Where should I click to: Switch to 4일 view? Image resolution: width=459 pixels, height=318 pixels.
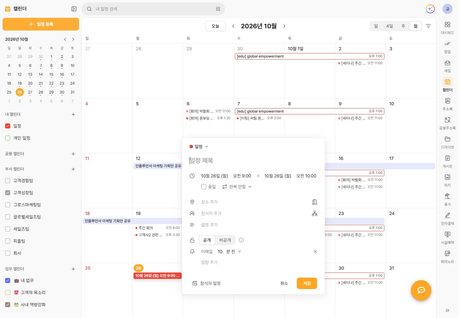[390, 26]
